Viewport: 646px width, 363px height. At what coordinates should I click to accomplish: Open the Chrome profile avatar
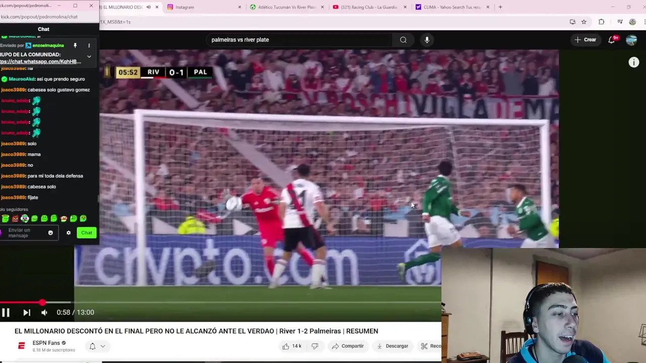[632, 22]
